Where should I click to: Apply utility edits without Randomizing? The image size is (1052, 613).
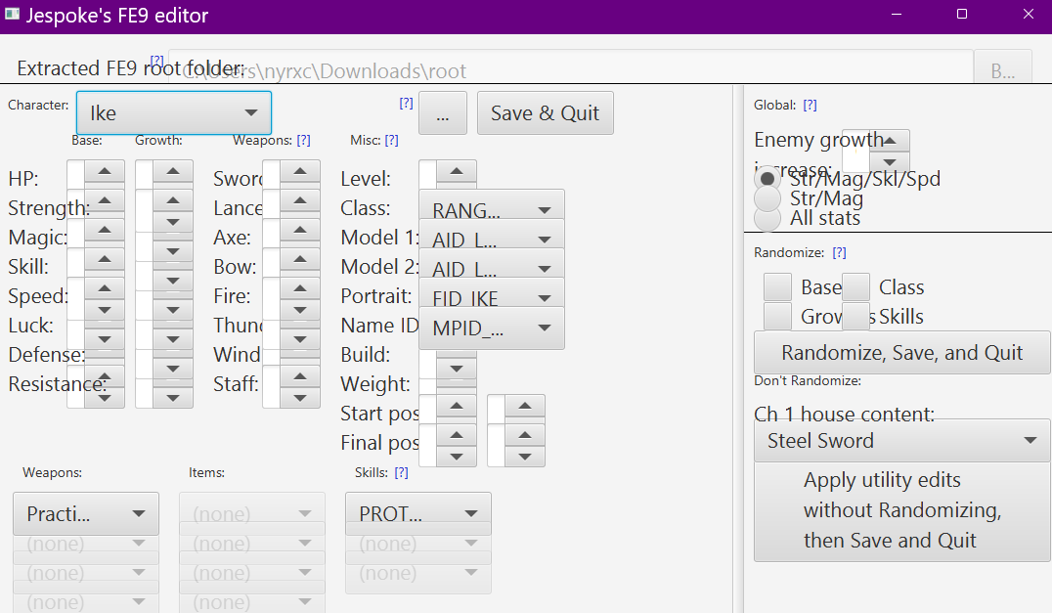(900, 511)
